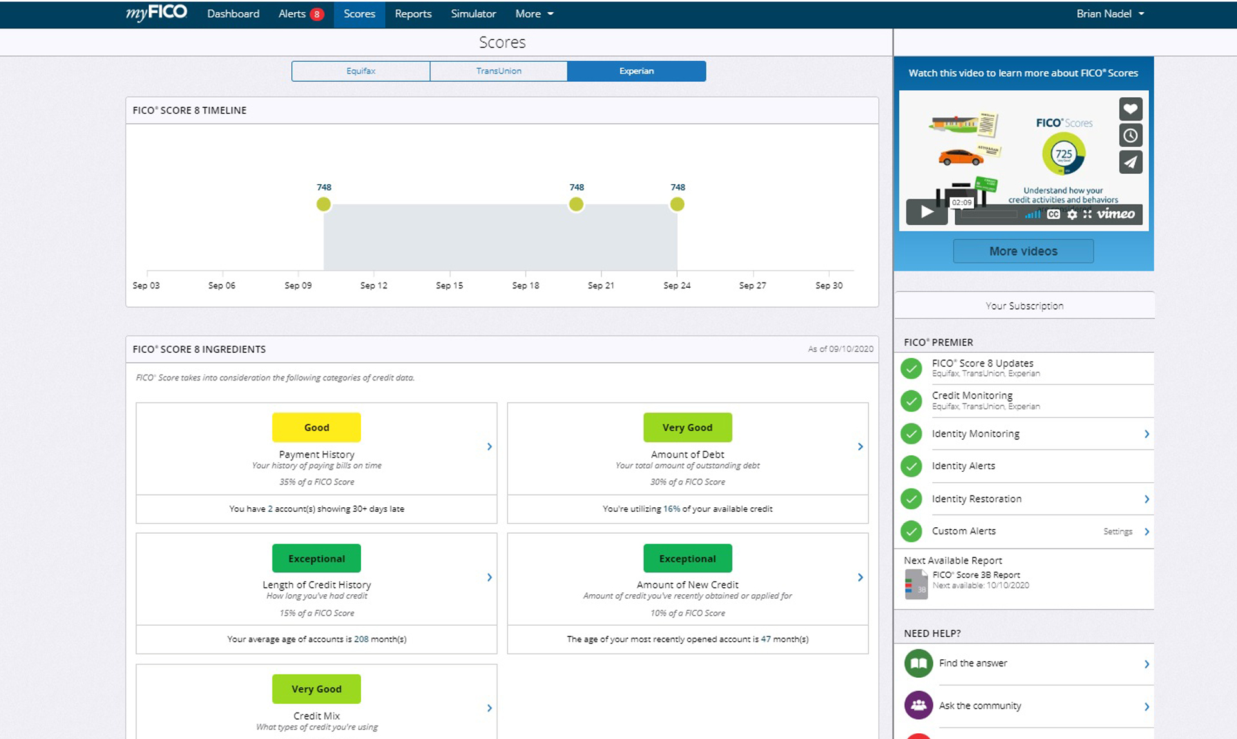Open Identity Monitoring details chevron
Screen dimensions: 1237x739
coord(1147,434)
